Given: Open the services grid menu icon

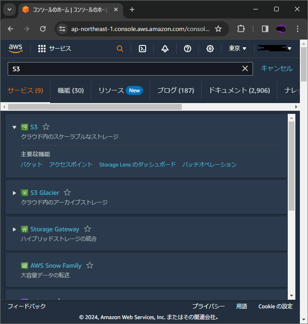Looking at the screenshot, I should [42, 49].
